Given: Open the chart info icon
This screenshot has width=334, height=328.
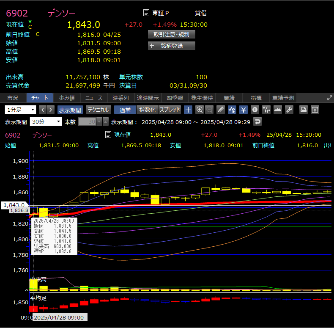Looking at the screenshot, I should click(255, 110).
